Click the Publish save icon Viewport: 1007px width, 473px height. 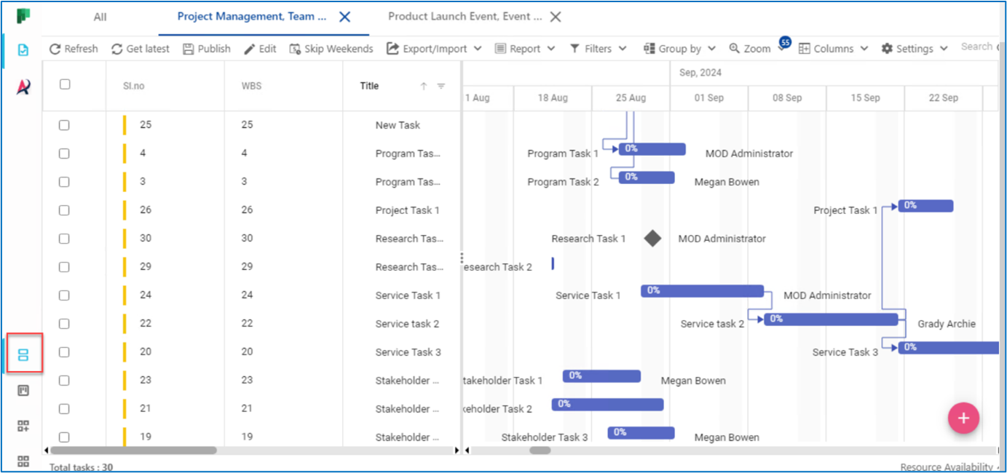pos(188,49)
